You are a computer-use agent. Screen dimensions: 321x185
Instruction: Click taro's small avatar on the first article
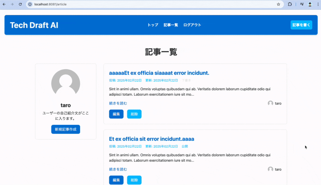point(270,103)
